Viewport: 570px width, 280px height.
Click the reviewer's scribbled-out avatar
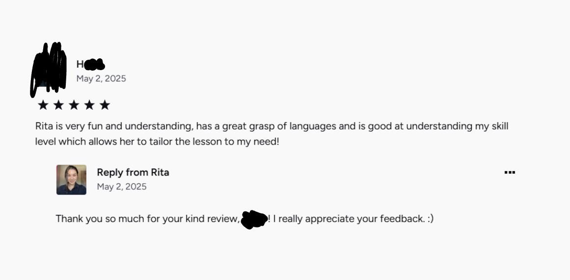49,69
